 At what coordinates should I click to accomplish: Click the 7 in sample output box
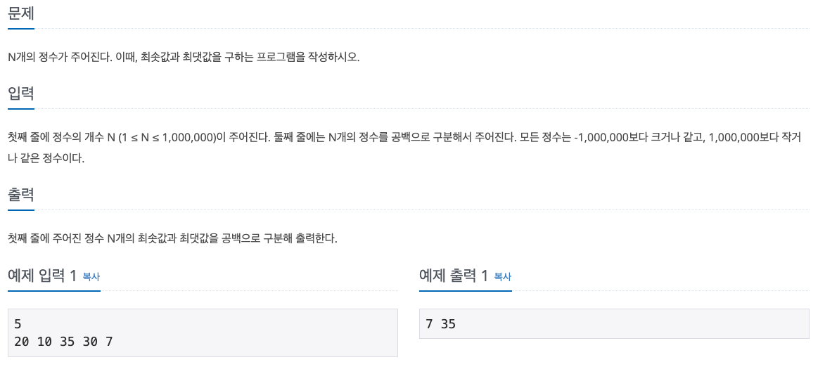click(x=429, y=324)
